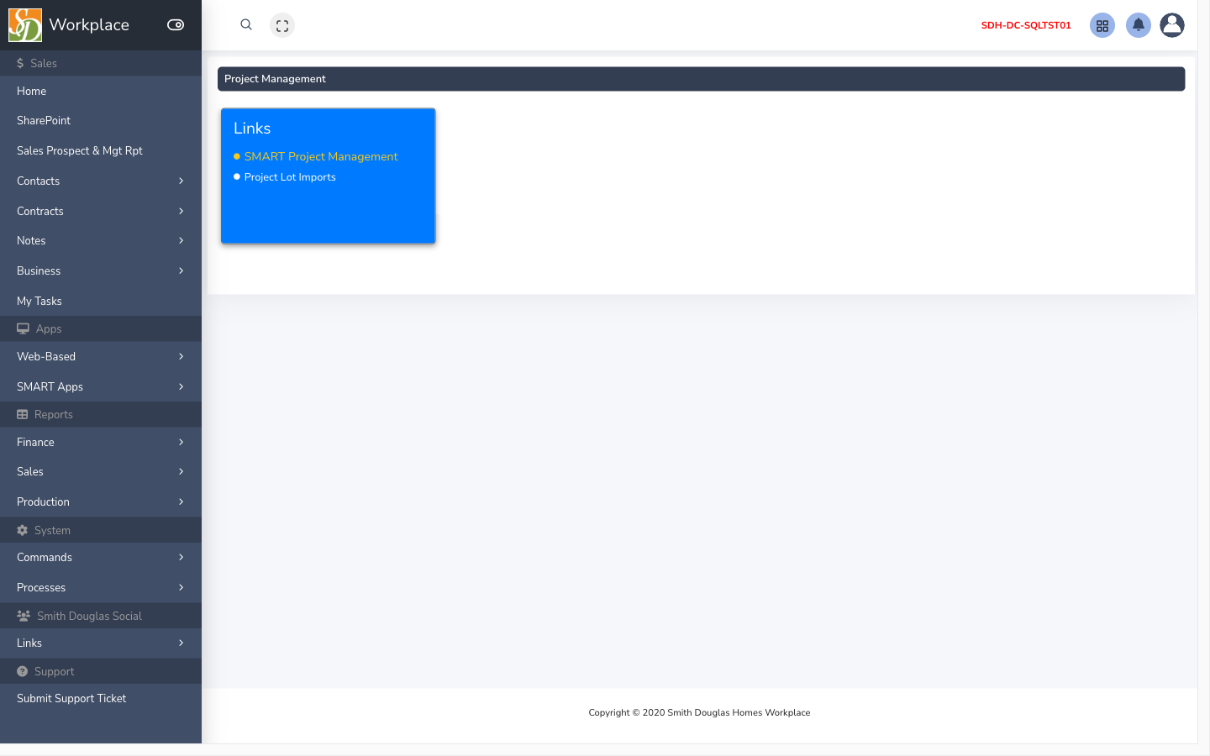Click the people icon beside Smith Douglas Social
The width and height of the screenshot is (1210, 756).
[24, 616]
